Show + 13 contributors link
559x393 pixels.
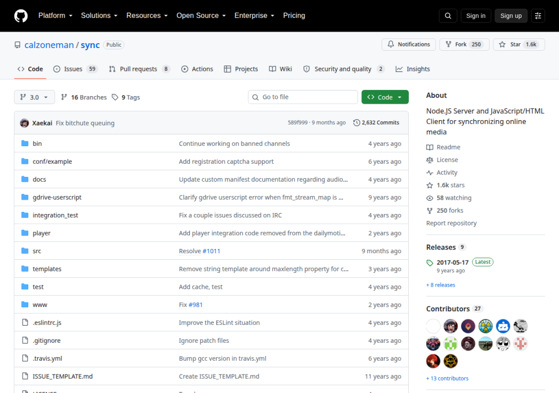point(448,378)
